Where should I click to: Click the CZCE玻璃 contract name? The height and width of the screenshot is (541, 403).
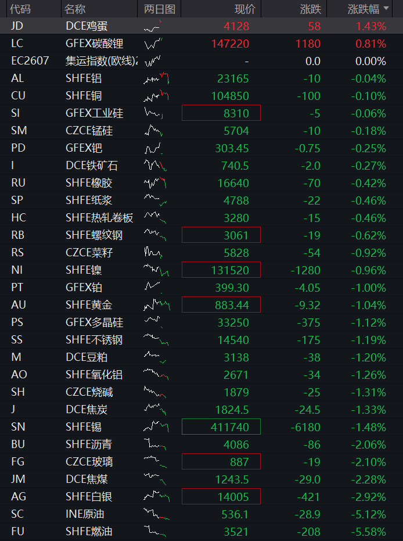click(x=89, y=461)
